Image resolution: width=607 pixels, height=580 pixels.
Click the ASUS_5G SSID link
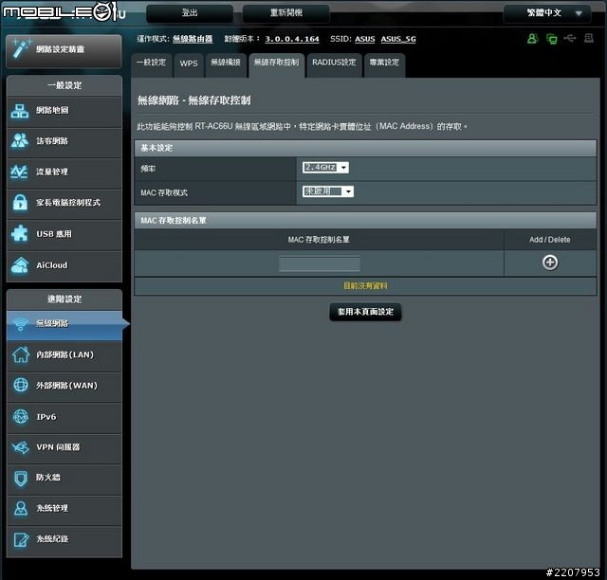click(397, 39)
